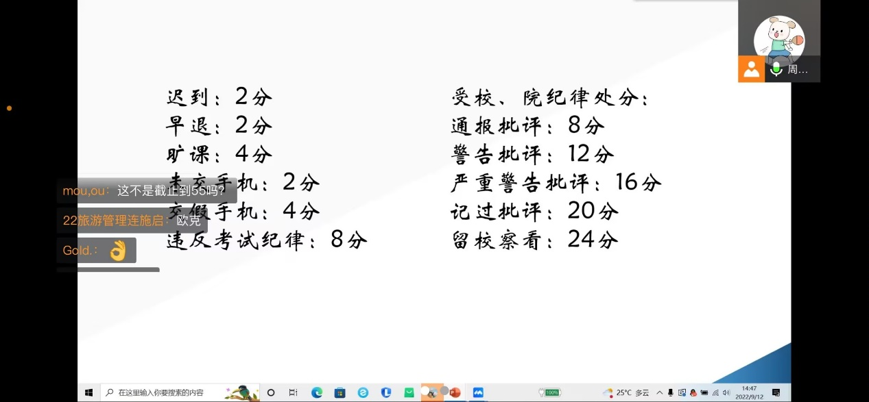The width and height of the screenshot is (869, 402).
Task: Open the 14:47 clock and calendar
Action: (x=750, y=392)
